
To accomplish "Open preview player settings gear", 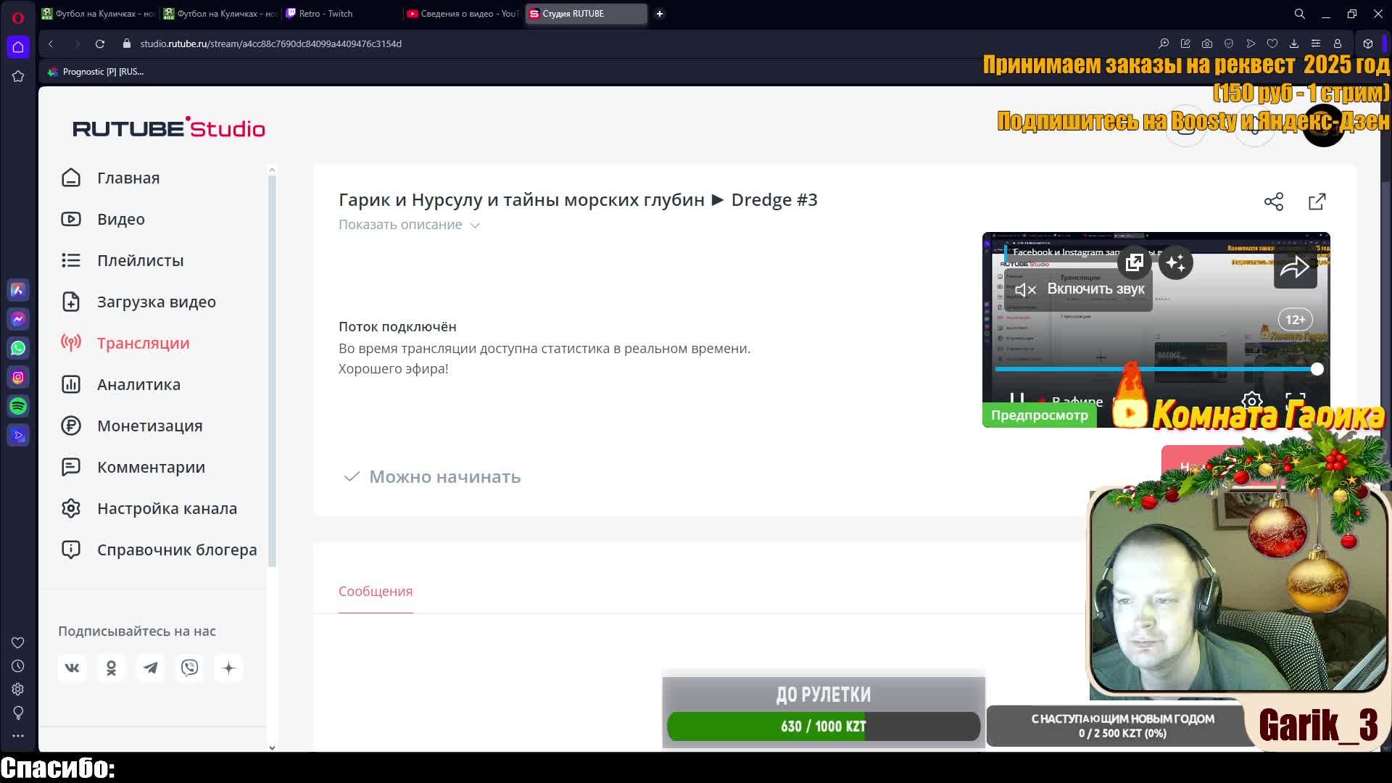I will click(x=1252, y=400).
